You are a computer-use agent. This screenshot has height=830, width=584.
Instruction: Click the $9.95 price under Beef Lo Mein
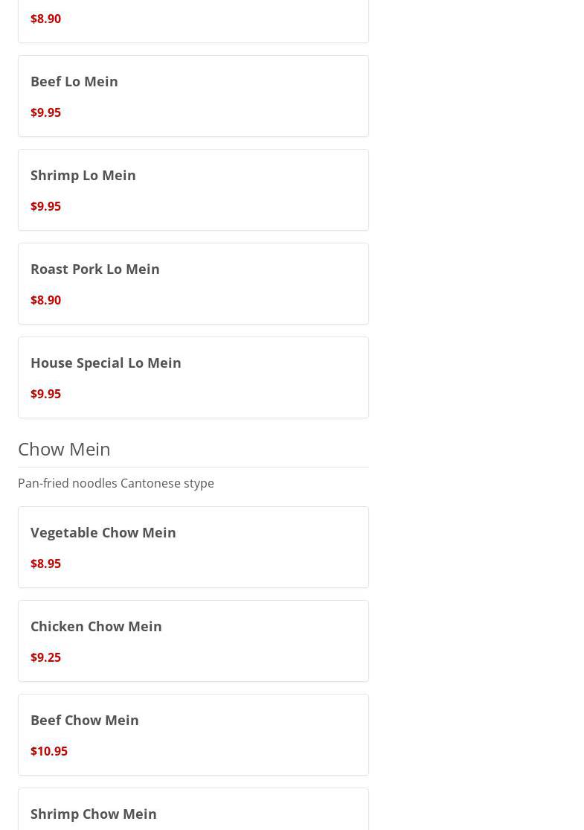[45, 112]
